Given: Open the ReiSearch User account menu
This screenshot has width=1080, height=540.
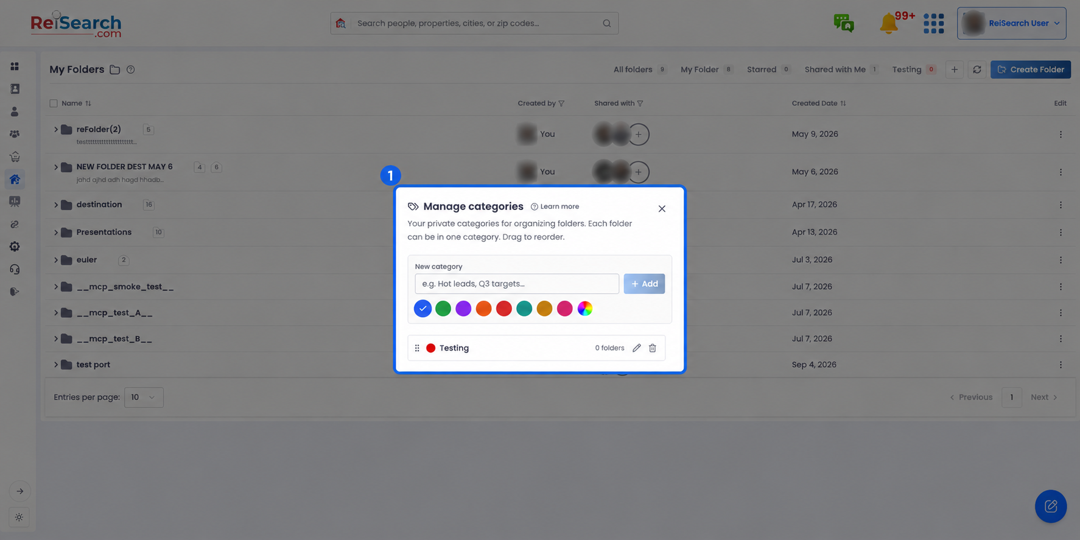Looking at the screenshot, I should [1011, 23].
